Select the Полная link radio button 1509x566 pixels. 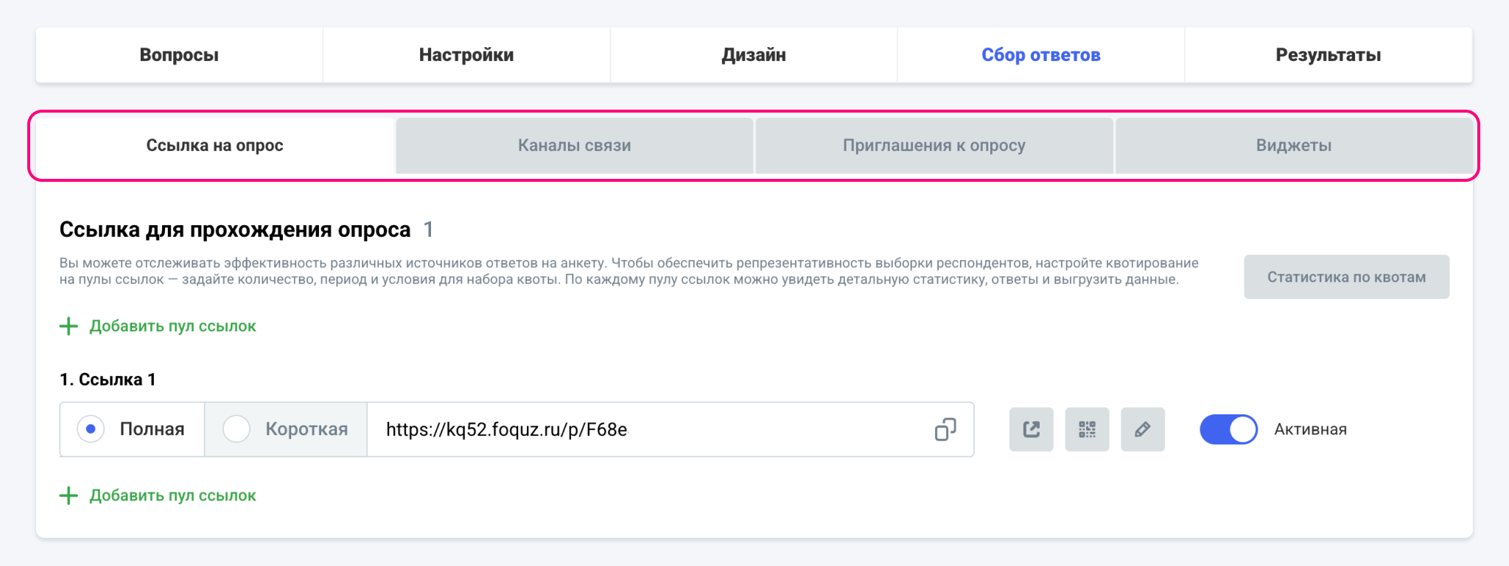[91, 429]
